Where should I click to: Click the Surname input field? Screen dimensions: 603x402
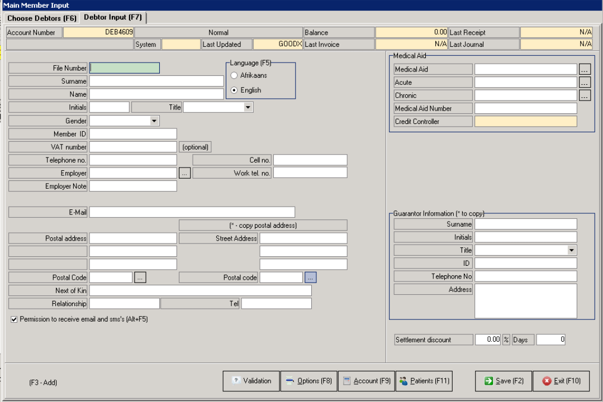pyautogui.click(x=156, y=81)
